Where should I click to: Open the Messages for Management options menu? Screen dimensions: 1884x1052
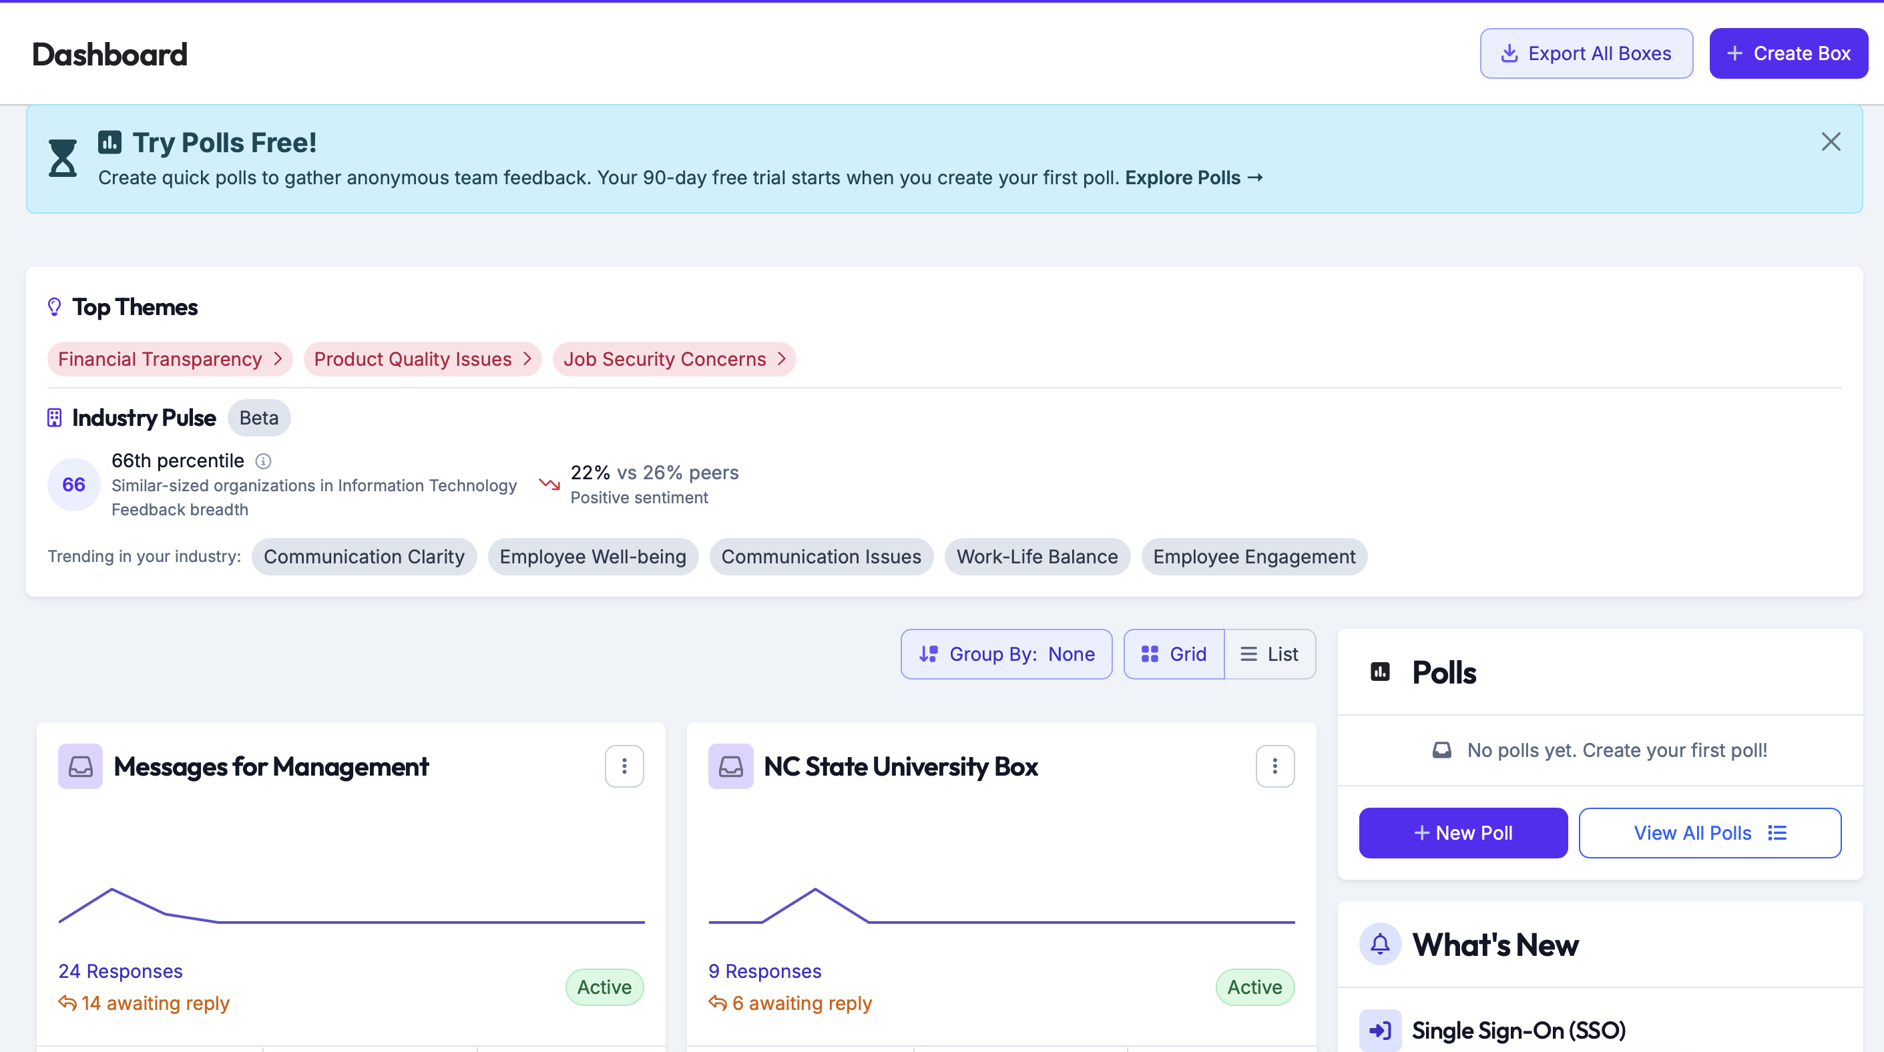(625, 766)
